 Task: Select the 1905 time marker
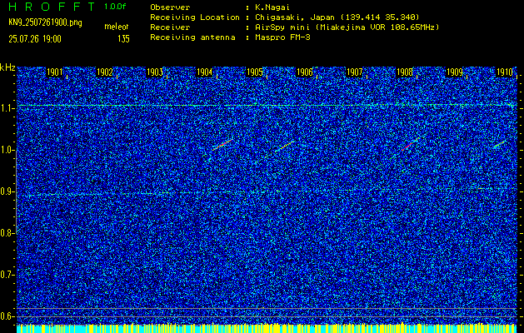pyautogui.click(x=255, y=72)
